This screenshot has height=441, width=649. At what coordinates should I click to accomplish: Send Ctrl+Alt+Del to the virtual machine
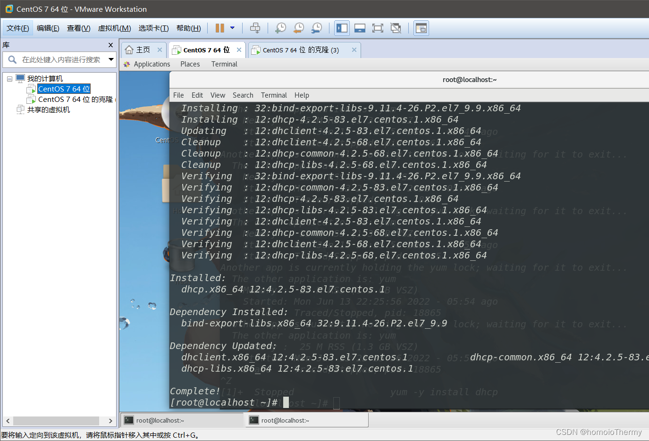coord(255,28)
